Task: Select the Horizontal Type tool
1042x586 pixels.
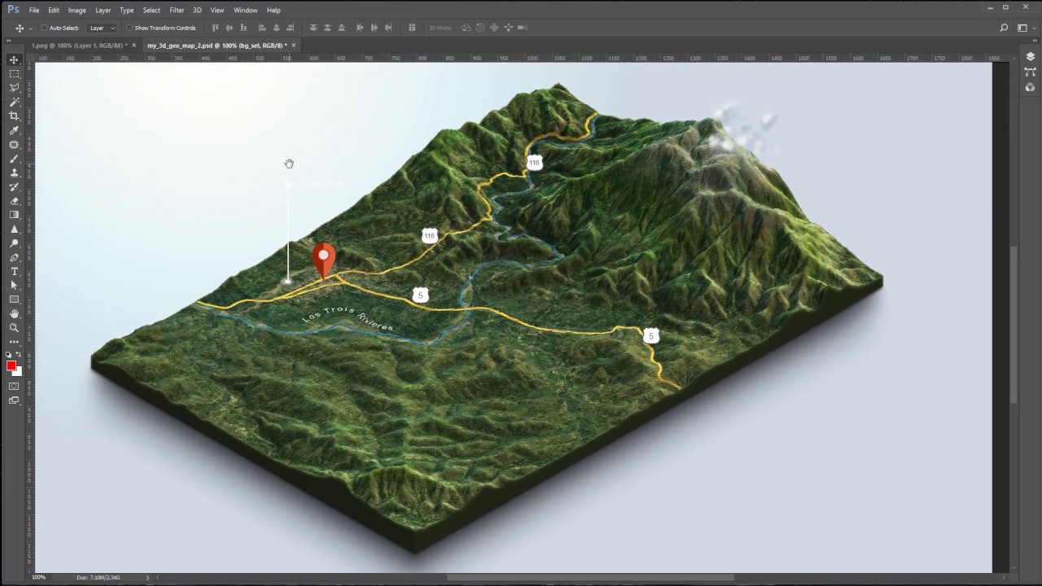Action: (14, 272)
